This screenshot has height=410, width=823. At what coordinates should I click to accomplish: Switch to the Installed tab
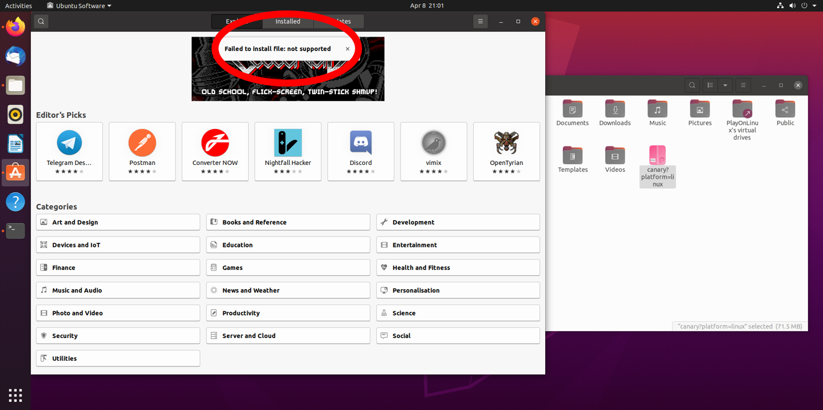(288, 21)
